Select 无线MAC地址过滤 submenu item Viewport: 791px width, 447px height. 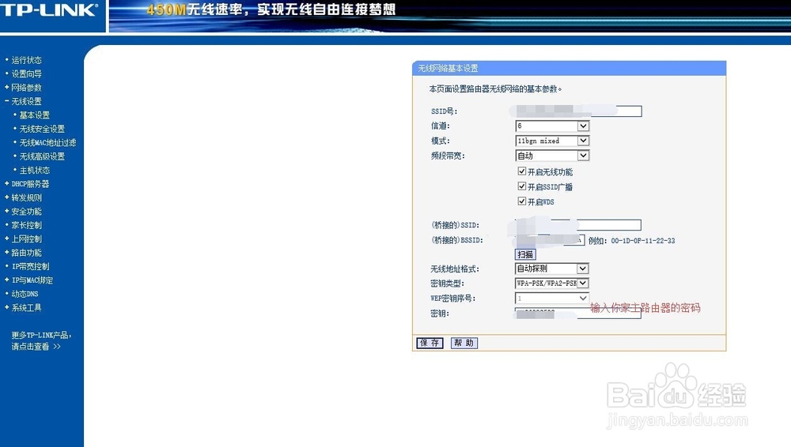coord(47,143)
